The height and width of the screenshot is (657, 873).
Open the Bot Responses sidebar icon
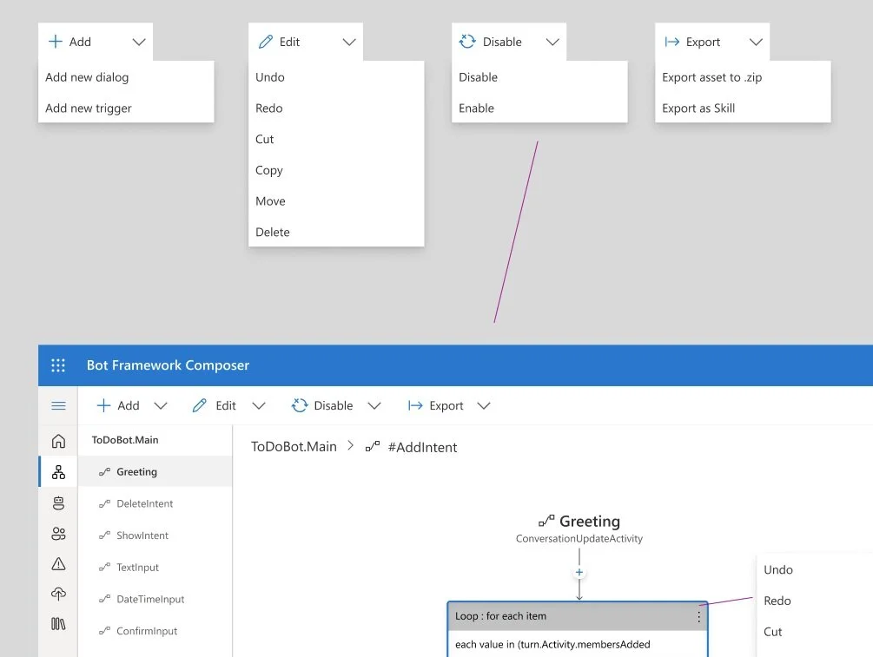click(58, 503)
